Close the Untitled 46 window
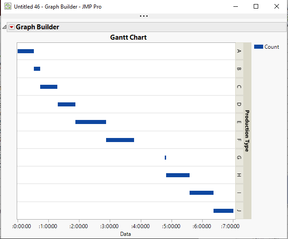 [x=277, y=7]
